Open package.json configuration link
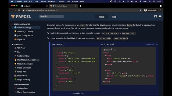This screenshot has height=96, width=172. [23, 88]
